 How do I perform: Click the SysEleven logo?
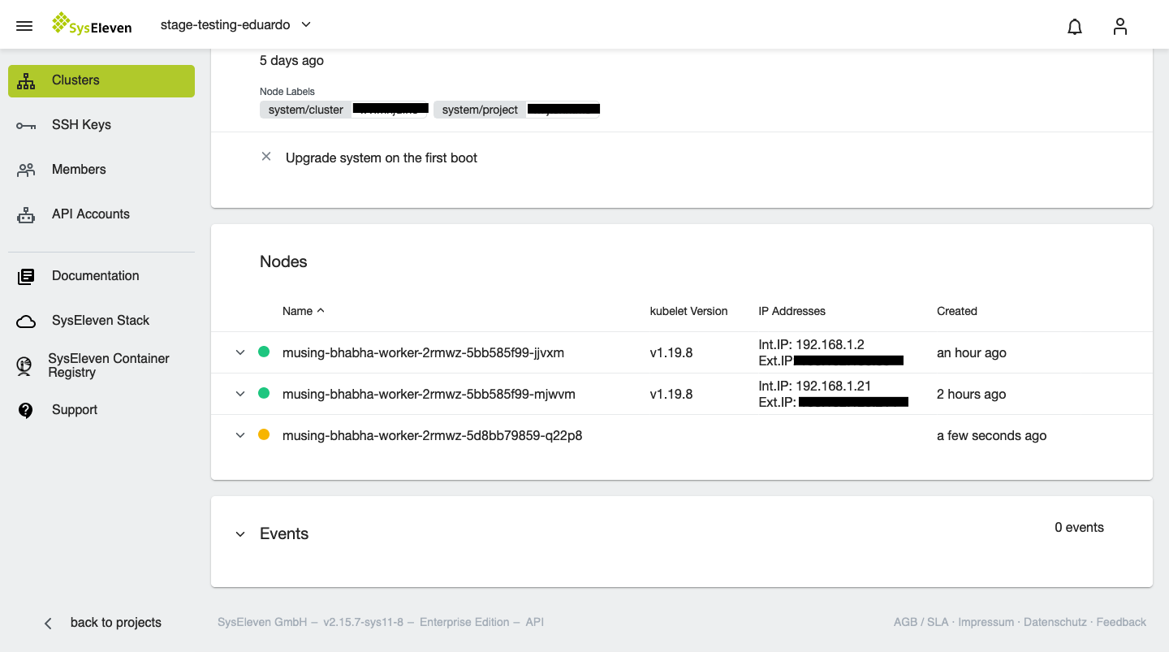coord(92,24)
